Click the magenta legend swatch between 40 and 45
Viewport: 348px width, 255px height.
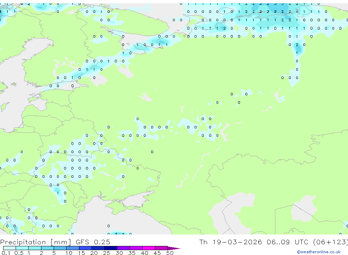pos(149,248)
